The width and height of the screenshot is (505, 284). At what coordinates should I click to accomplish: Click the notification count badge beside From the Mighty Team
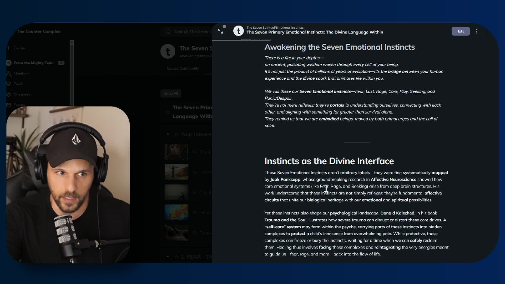[61, 63]
